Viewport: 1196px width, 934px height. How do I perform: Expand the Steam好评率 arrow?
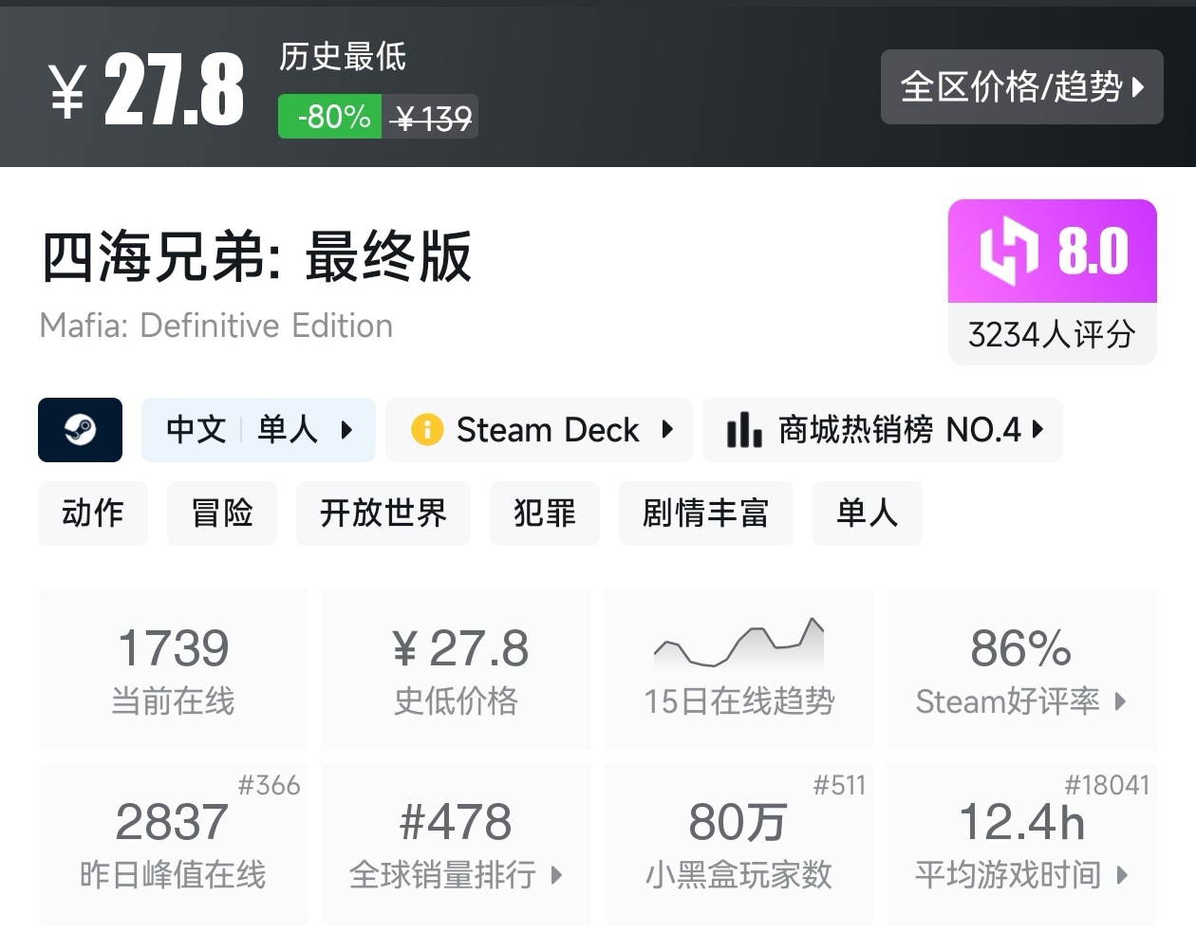(1120, 701)
